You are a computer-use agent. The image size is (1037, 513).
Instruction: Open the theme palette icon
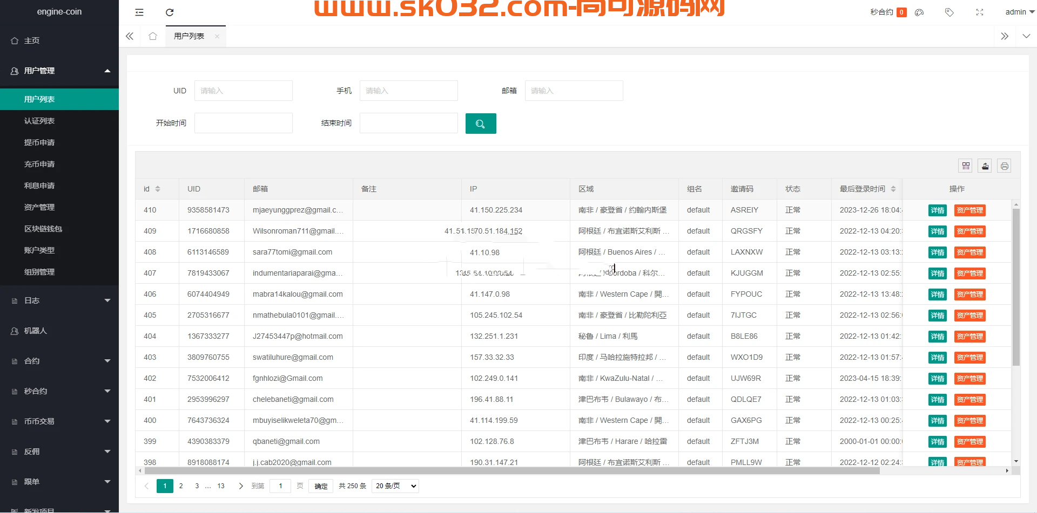tap(919, 12)
